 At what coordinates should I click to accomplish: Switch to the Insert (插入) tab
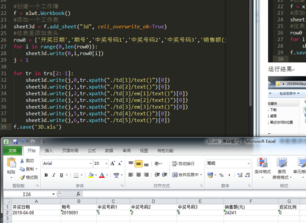pyautogui.click(x=49, y=150)
